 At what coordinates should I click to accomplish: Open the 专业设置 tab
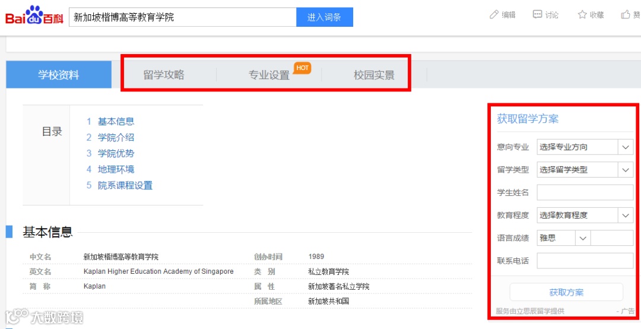pos(269,75)
